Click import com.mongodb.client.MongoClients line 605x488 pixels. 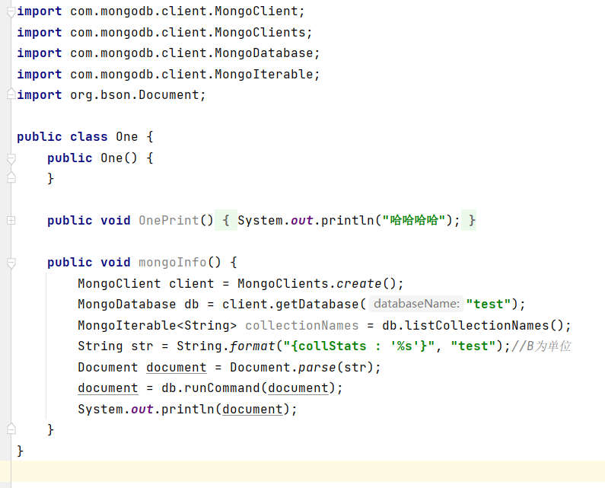(164, 32)
